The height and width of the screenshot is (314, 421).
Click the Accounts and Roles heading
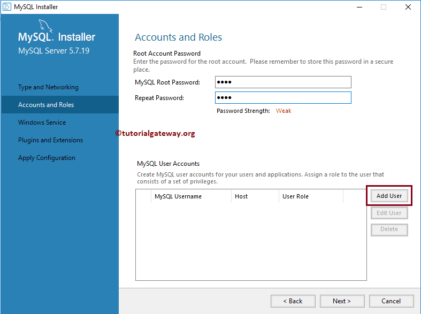(x=178, y=37)
